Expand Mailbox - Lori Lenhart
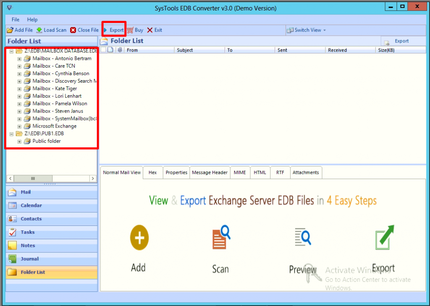 [19, 96]
